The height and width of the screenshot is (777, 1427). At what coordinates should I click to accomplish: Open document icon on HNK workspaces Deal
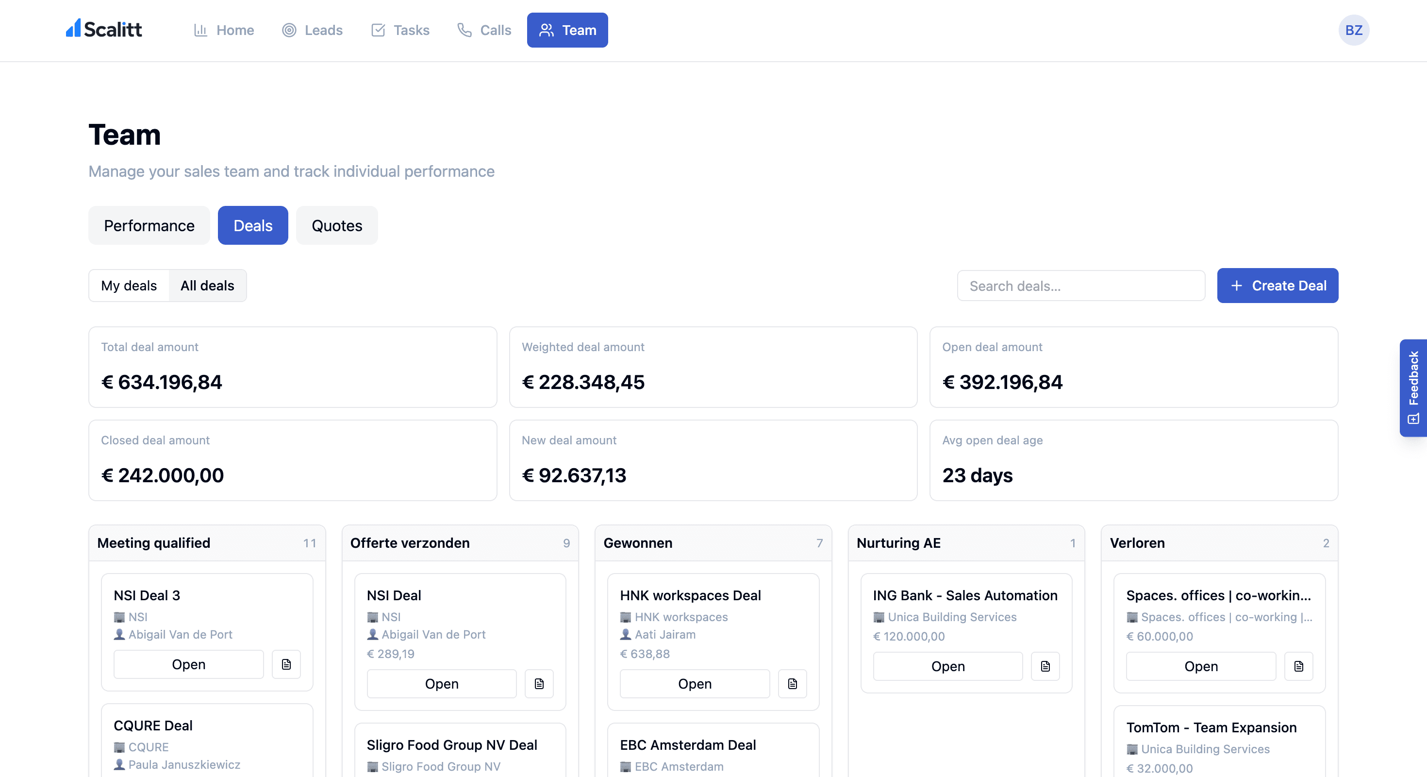(792, 683)
